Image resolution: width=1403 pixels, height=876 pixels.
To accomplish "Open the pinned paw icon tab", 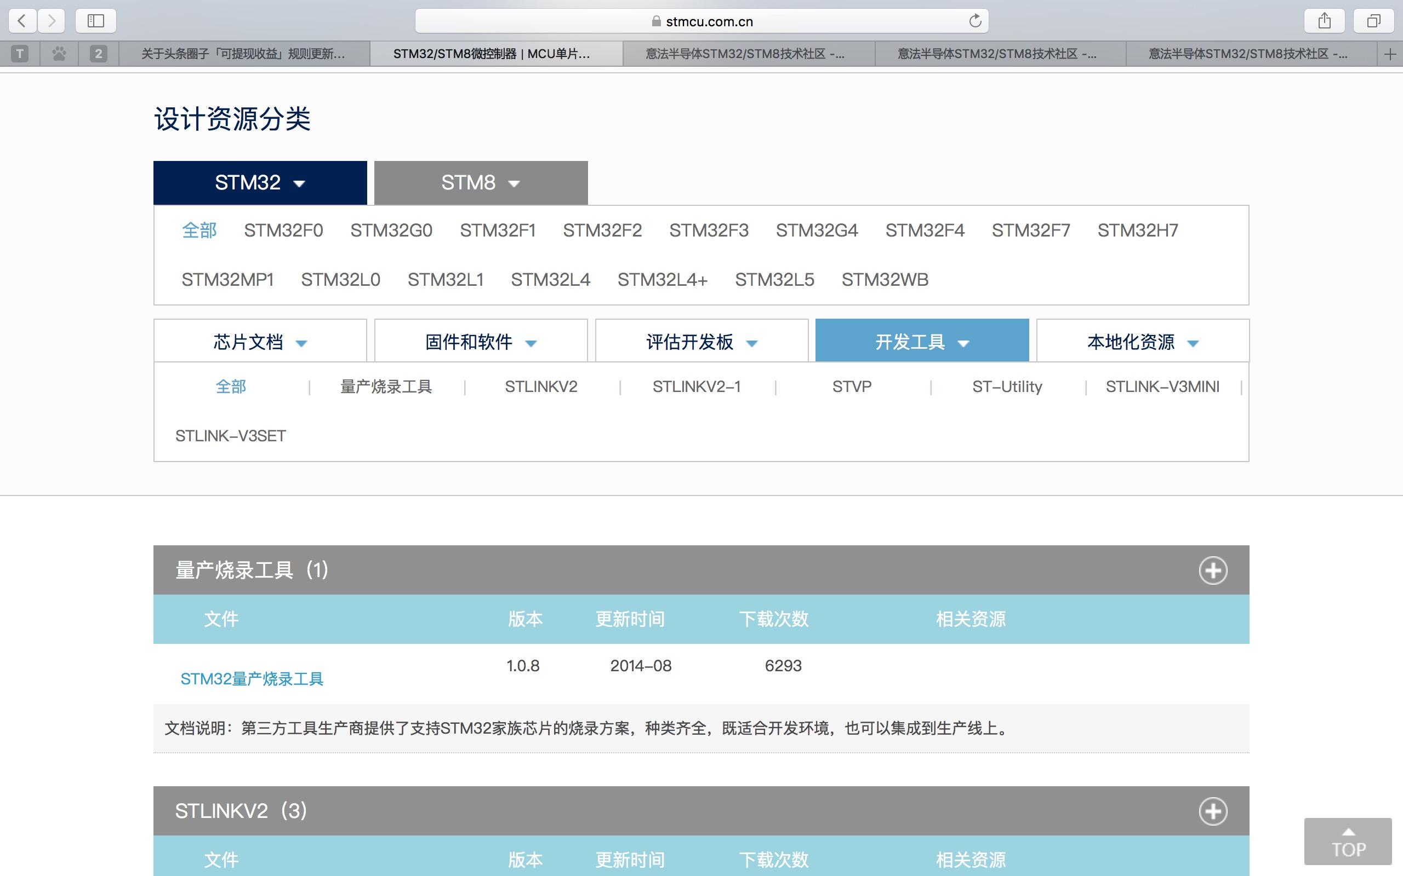I will (x=59, y=54).
